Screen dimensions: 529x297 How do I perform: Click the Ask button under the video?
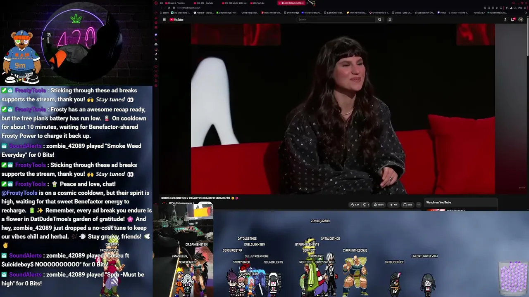pyautogui.click(x=393, y=205)
